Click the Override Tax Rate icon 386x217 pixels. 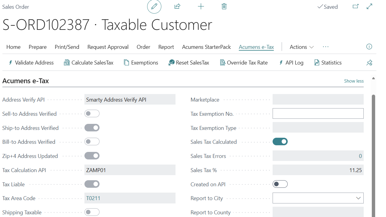[223, 63]
